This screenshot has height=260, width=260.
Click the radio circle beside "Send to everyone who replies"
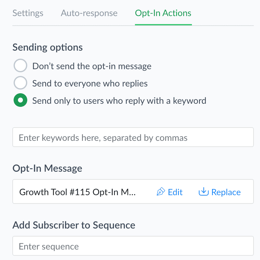click(x=20, y=83)
